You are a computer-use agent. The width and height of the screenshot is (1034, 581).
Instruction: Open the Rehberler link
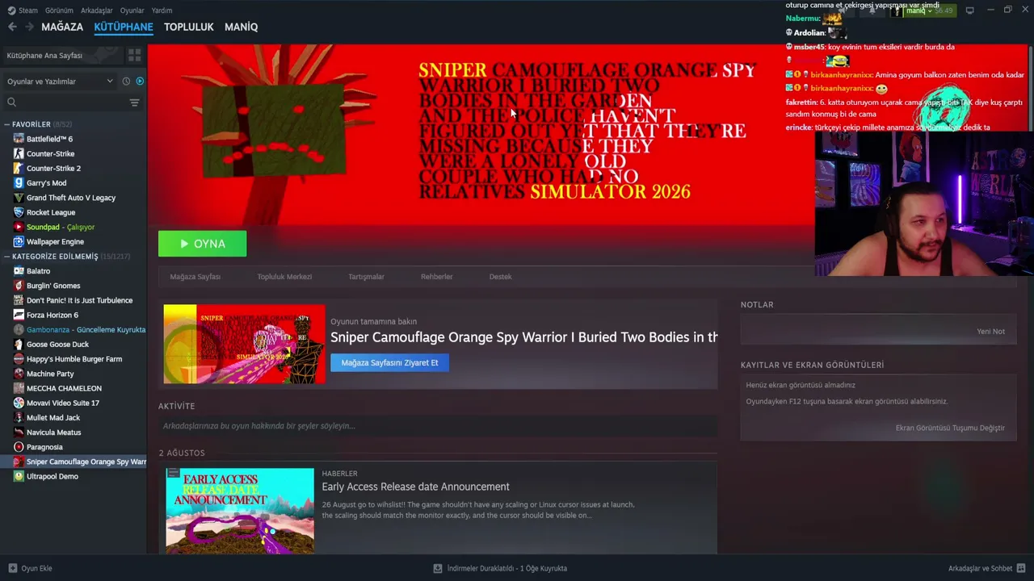[436, 277]
